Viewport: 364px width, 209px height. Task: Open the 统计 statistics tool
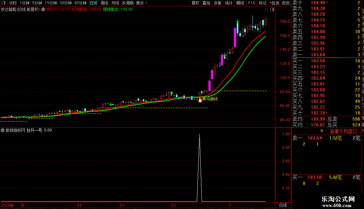(229, 3)
